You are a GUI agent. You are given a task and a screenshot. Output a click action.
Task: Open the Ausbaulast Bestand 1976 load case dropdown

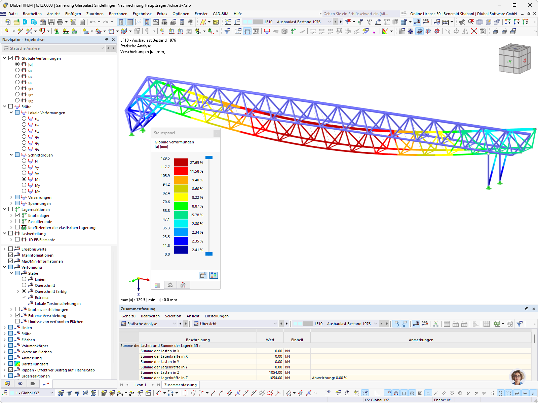(329, 21)
